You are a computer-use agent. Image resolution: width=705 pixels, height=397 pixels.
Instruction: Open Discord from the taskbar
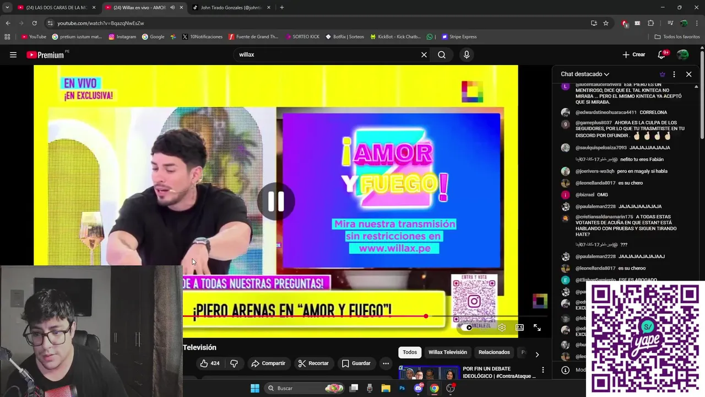418,388
